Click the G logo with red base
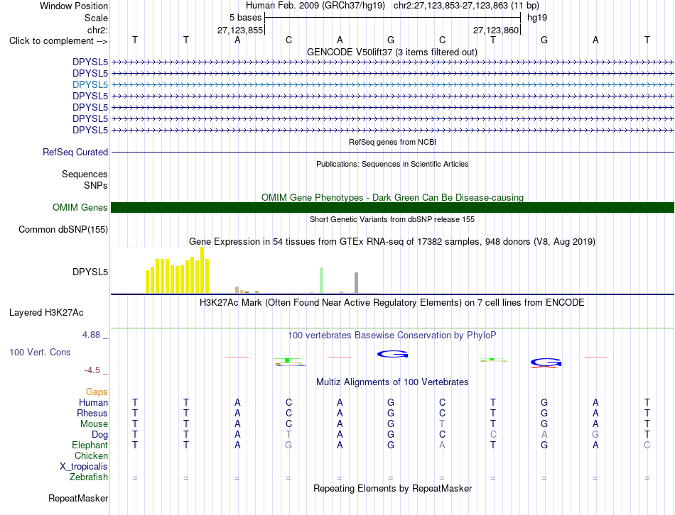Image resolution: width=675 pixels, height=515 pixels. (546, 363)
